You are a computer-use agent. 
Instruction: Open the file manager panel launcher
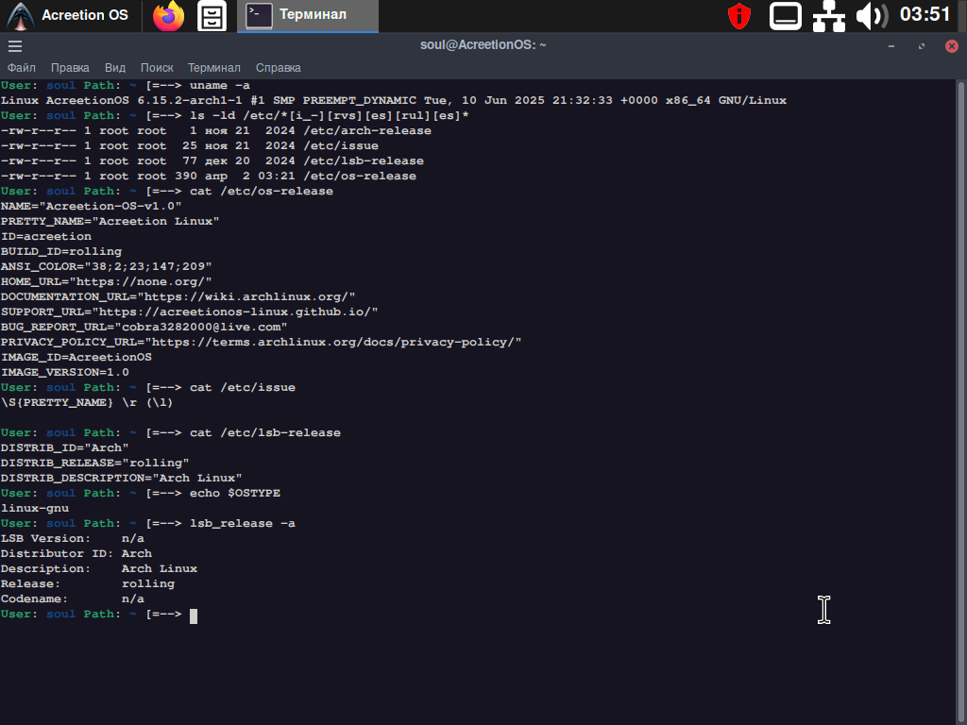click(x=212, y=15)
